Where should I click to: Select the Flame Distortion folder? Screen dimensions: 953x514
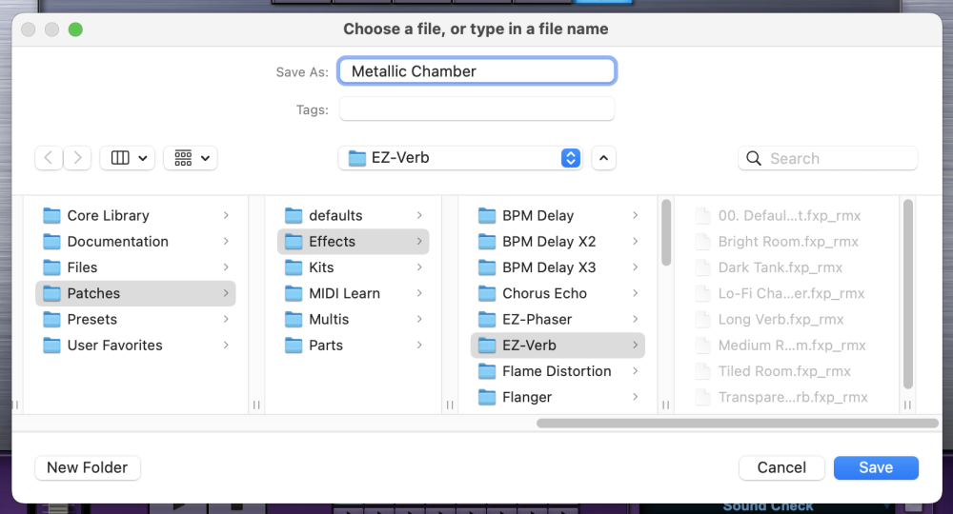(x=557, y=371)
